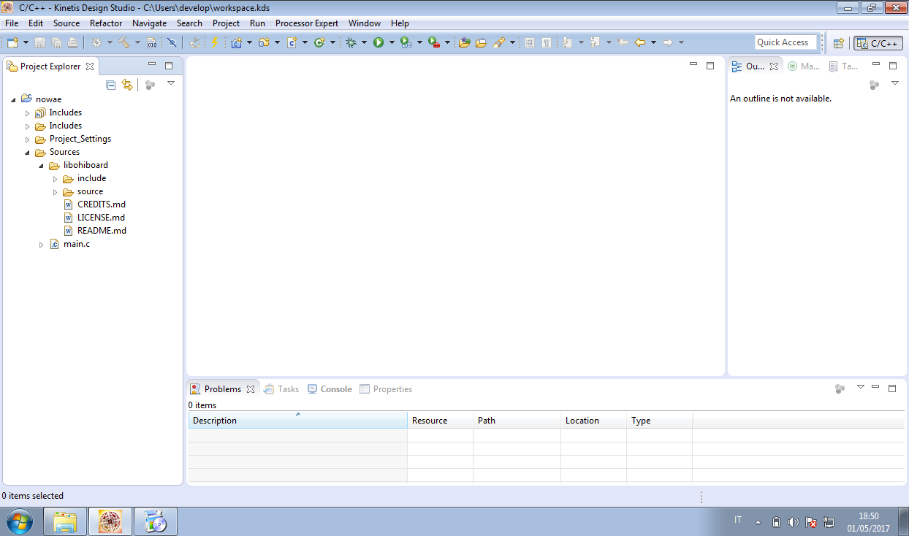Viewport: 909px width, 536px height.
Task: Click the Outline view focus icon
Action: [x=874, y=85]
